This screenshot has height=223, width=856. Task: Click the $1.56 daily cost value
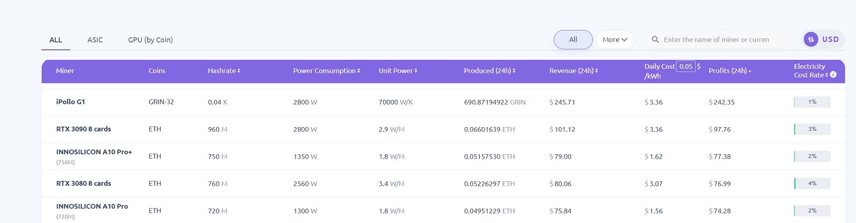(654, 211)
